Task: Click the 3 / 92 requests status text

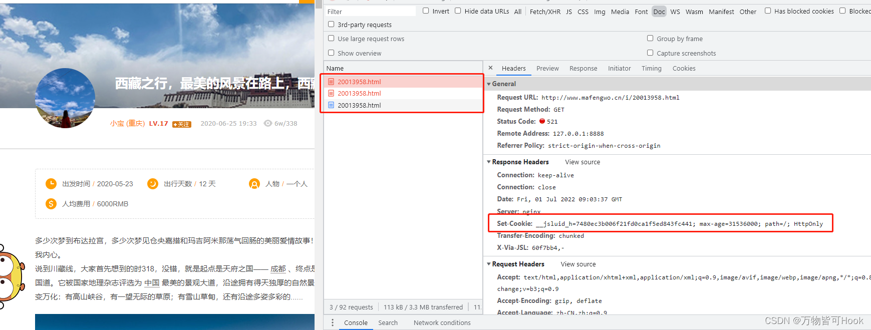Action: [x=351, y=307]
